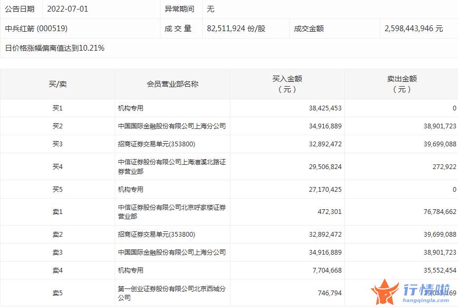The width and height of the screenshot is (458, 308).
Task: Click 招商证券交易单元(353800) in 卖2 row
Action: click(x=156, y=235)
